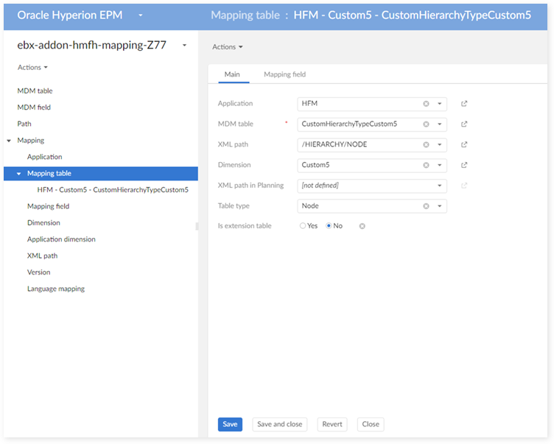Clear the Table type field value

coord(426,206)
